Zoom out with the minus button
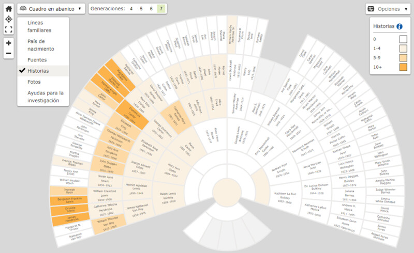The image size is (414, 253). [9, 53]
